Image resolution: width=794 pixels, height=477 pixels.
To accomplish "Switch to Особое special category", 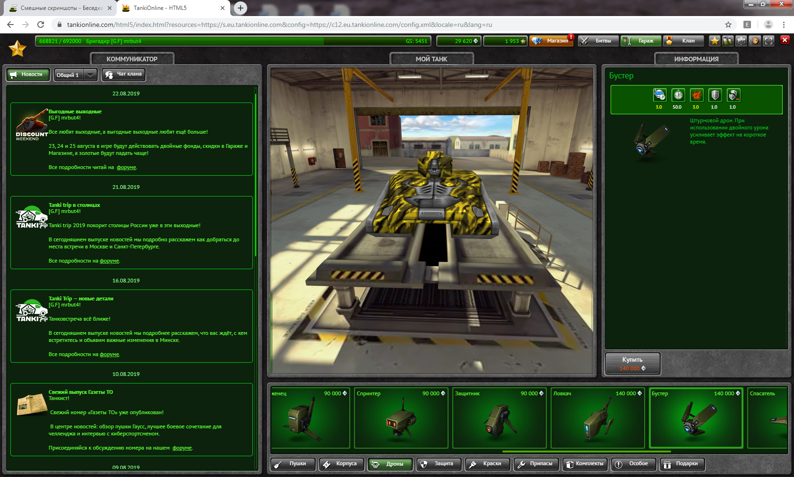I will click(633, 464).
